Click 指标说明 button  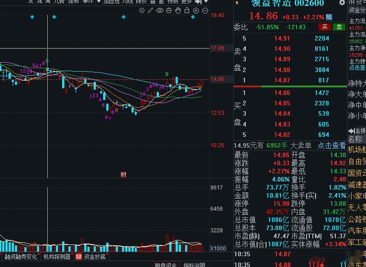click(x=194, y=265)
